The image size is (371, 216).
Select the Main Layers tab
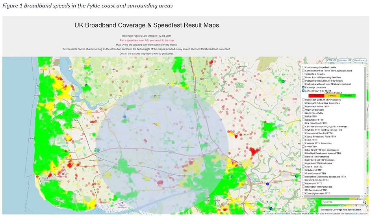[x=359, y=60]
